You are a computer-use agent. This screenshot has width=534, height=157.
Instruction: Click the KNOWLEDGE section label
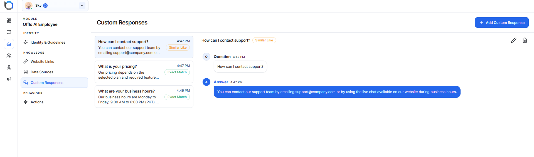click(34, 53)
